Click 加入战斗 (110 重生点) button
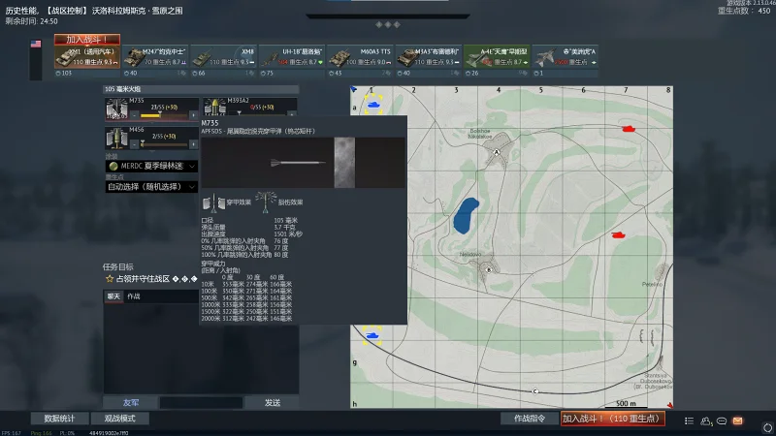The height and width of the screenshot is (436, 776). (613, 419)
